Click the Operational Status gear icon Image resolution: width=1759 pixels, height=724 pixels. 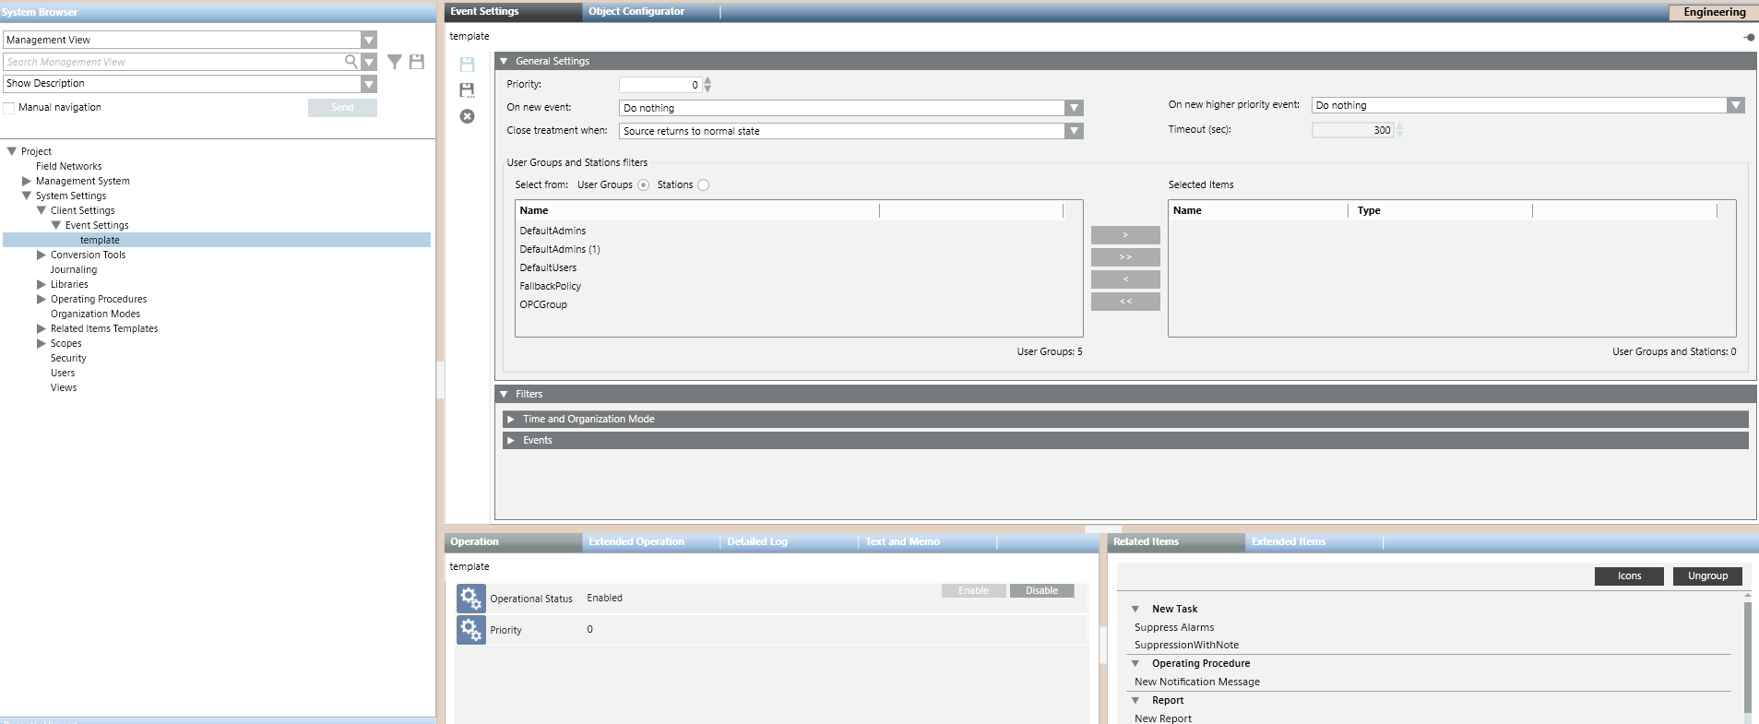tap(470, 599)
